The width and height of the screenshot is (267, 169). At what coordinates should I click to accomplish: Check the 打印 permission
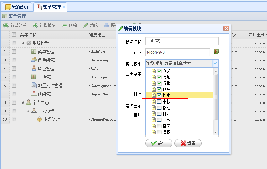tap(159, 114)
